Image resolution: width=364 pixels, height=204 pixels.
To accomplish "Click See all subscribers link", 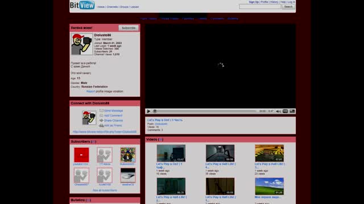I will (x=105, y=190).
